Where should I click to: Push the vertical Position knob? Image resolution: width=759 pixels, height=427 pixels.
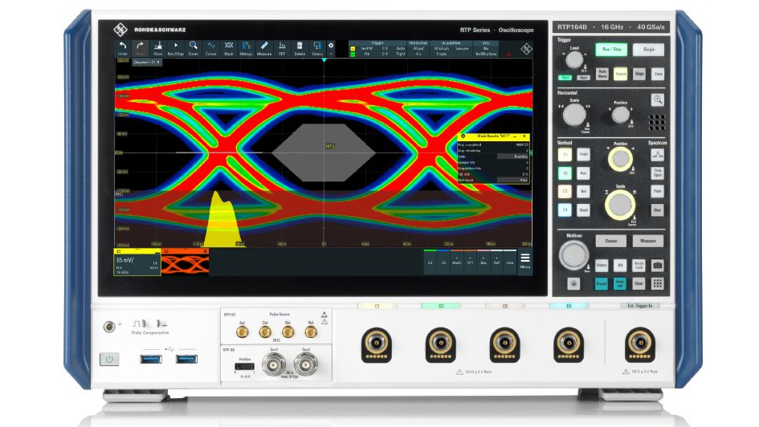pos(620,159)
